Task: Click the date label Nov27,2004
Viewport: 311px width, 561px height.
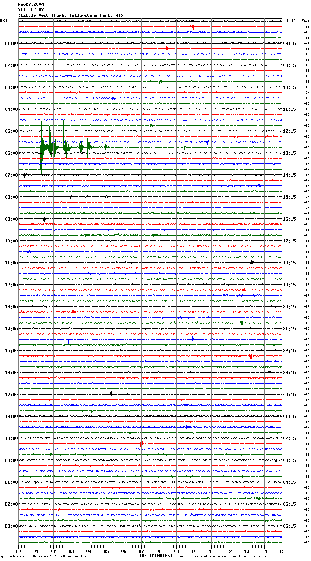Action: point(31,4)
